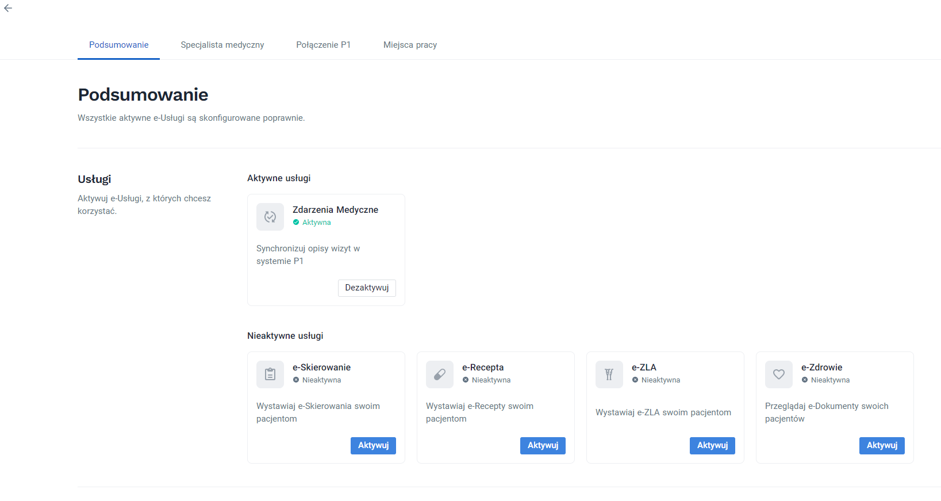
Task: Click the back arrow icon
Action: pyautogui.click(x=8, y=8)
